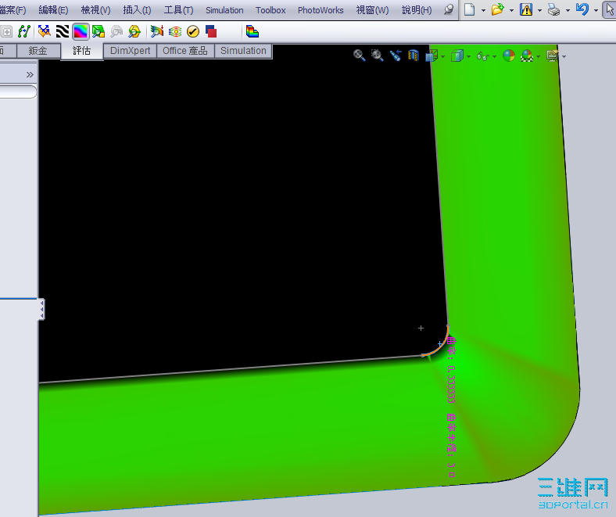Click the greyed plus-box icon in toolbar
This screenshot has height=517, width=616.
(6, 31)
